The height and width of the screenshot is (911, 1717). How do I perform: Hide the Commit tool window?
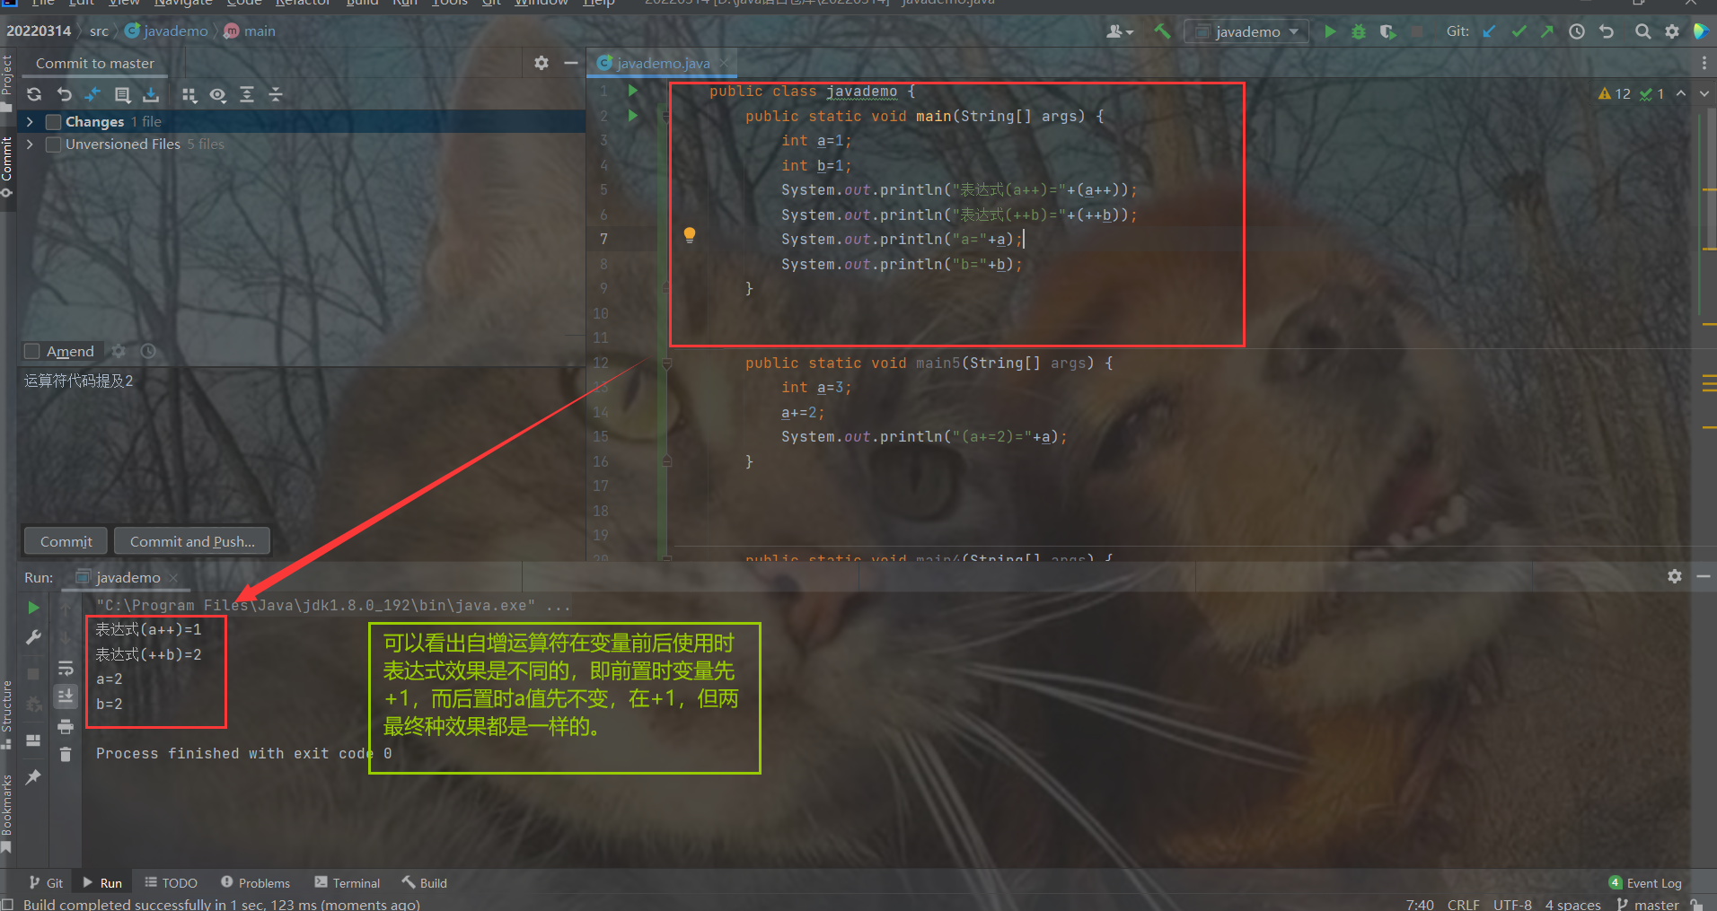point(570,63)
